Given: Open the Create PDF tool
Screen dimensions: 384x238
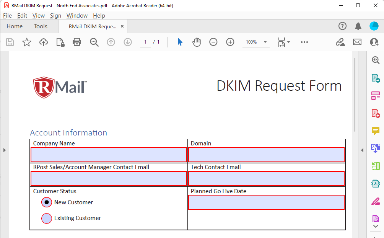Looking at the screenshot, I should 375,113.
